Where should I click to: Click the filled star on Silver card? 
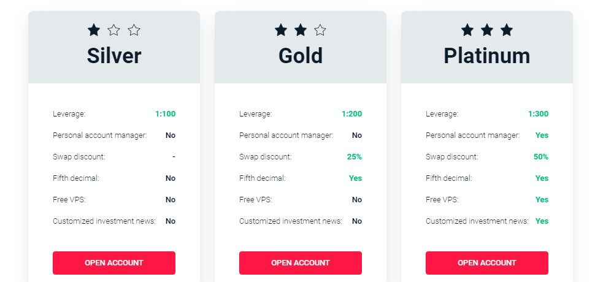click(x=94, y=30)
